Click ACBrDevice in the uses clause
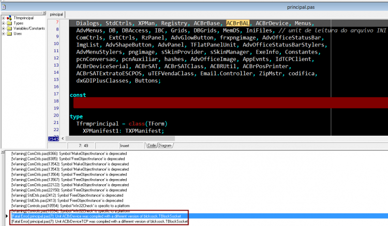388x226 pixels. click(272, 23)
